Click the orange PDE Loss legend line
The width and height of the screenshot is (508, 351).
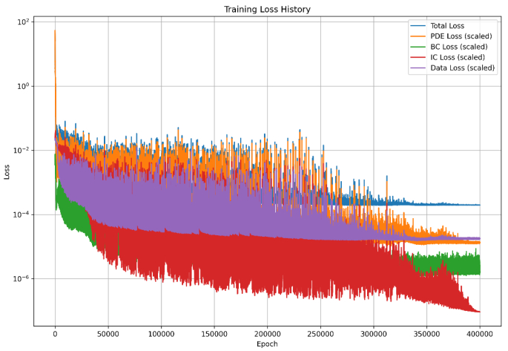tap(418, 36)
